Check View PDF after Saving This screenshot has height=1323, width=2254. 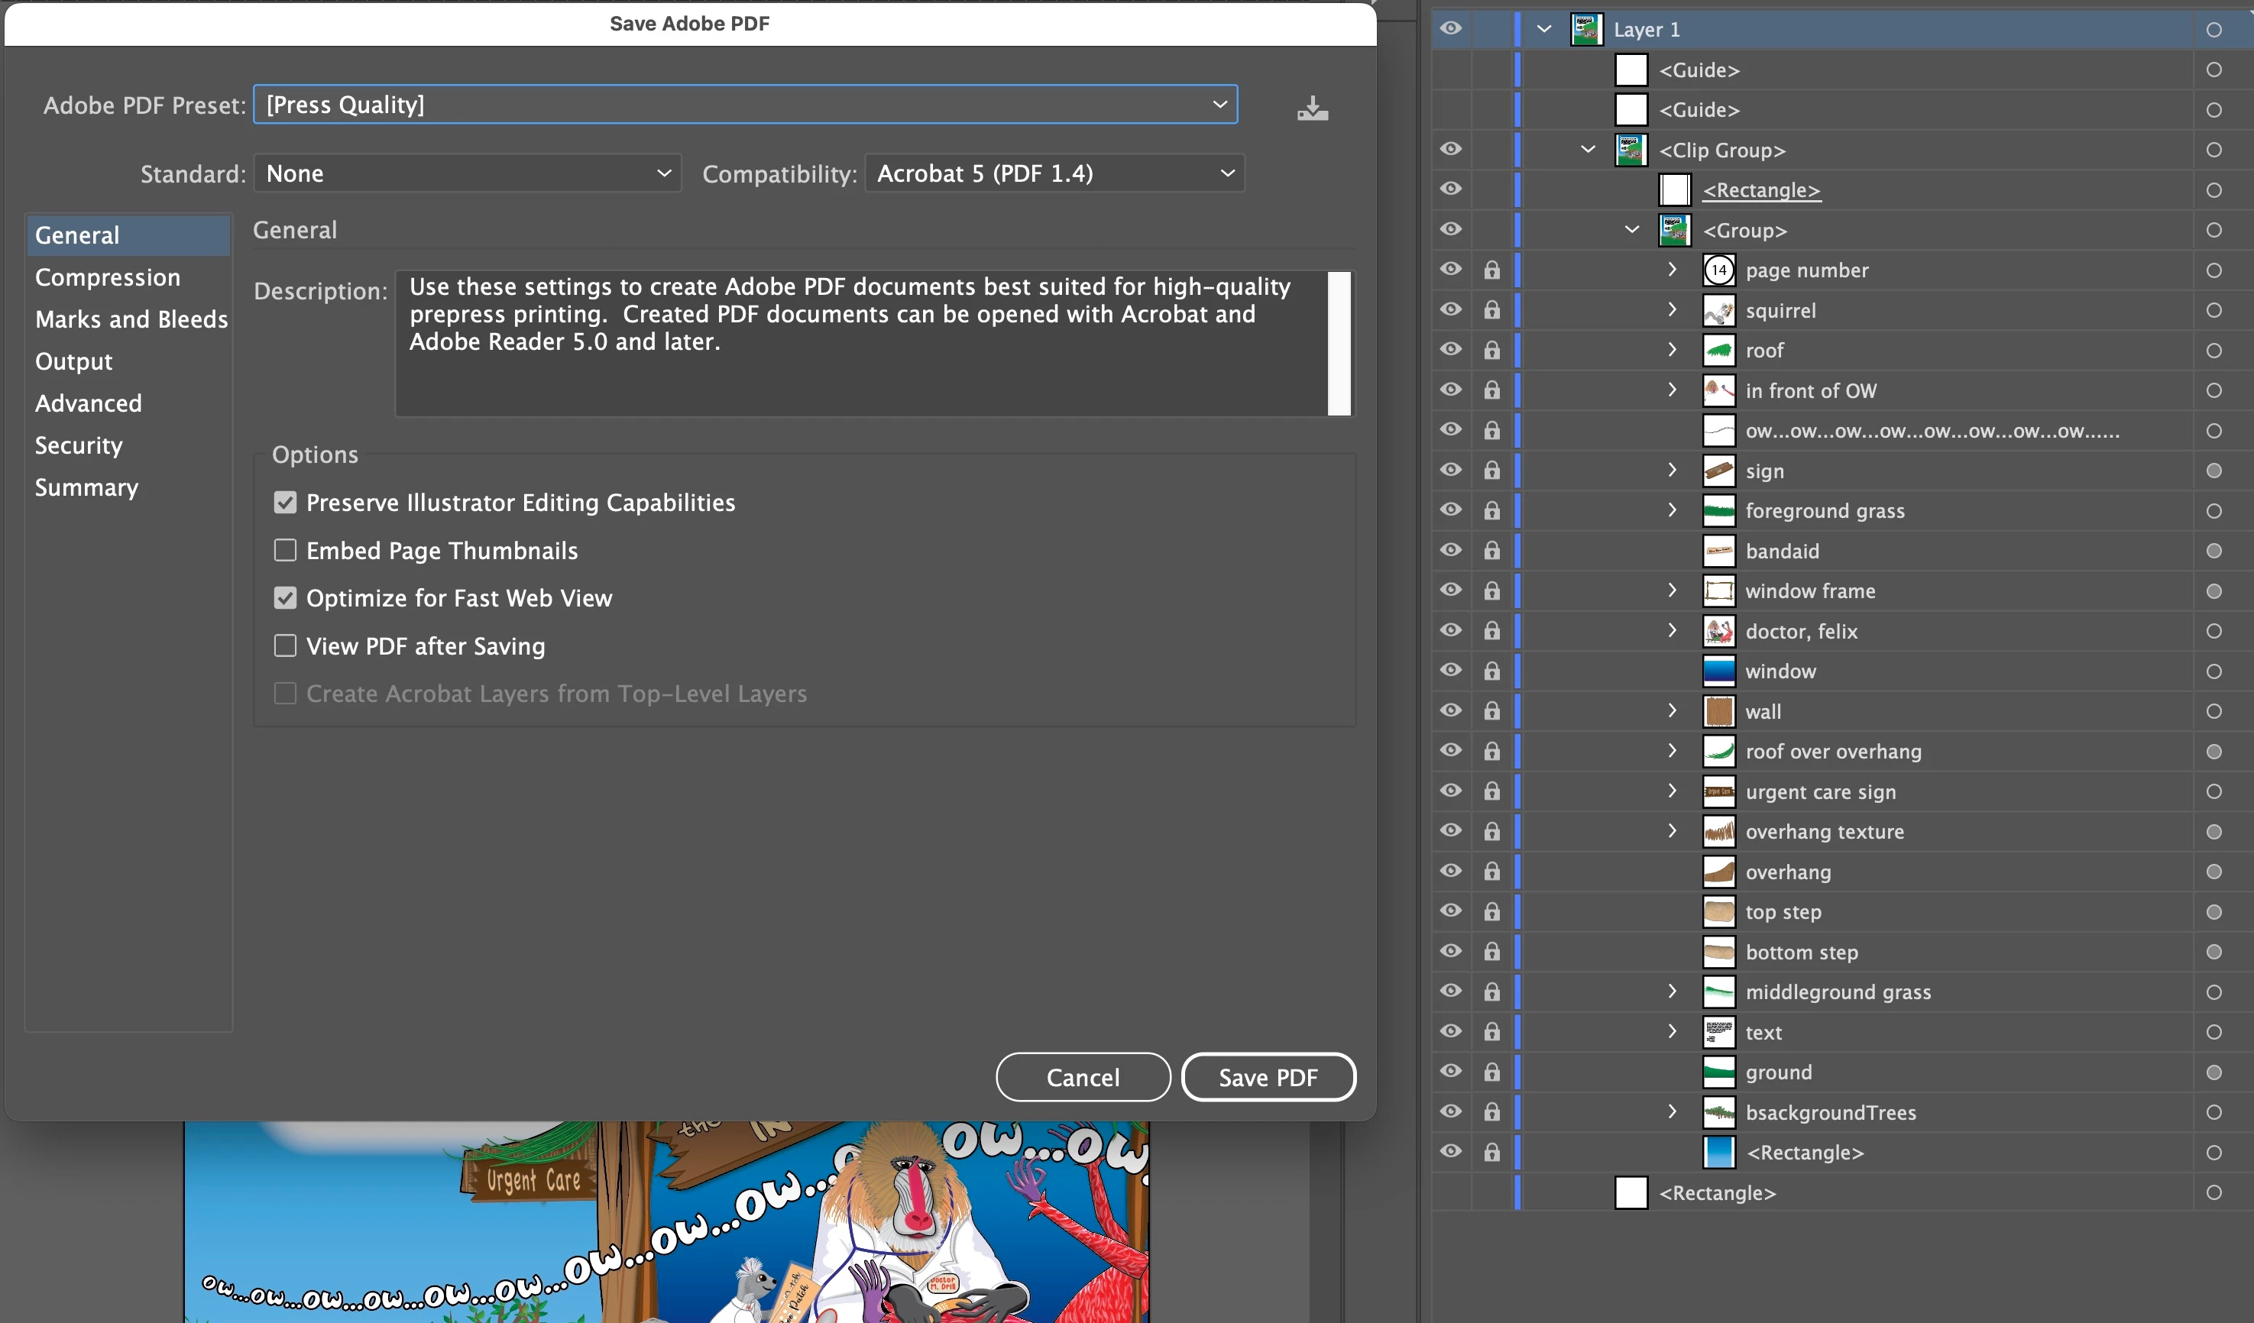[285, 645]
